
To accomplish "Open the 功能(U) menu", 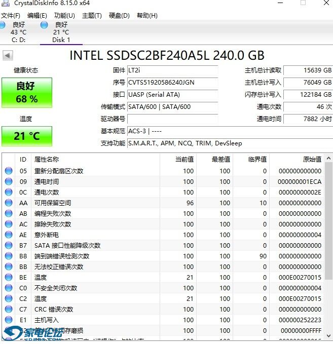I will pyautogui.click(x=64, y=16).
